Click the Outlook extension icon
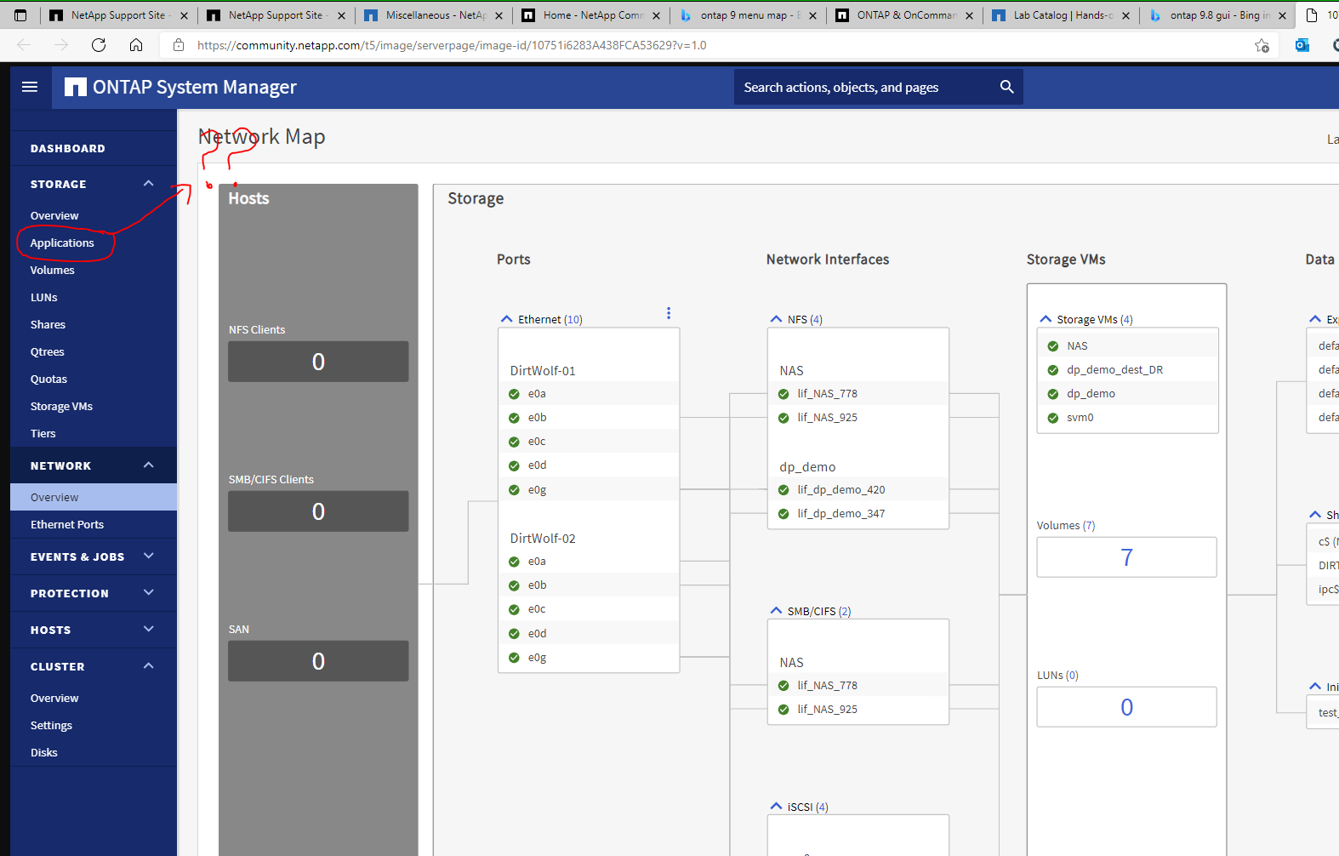The width and height of the screenshot is (1339, 856). pos(1302,45)
